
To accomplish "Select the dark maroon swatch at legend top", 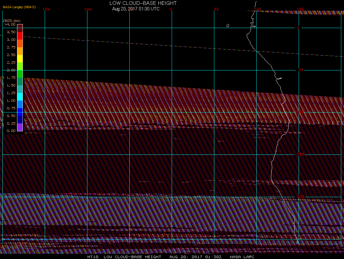I will [x=20, y=26].
